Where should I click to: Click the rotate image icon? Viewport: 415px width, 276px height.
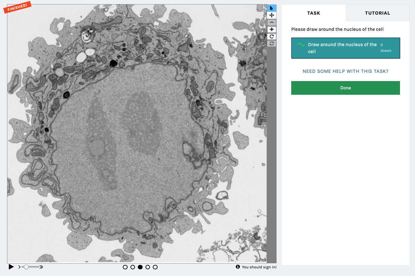(x=271, y=37)
